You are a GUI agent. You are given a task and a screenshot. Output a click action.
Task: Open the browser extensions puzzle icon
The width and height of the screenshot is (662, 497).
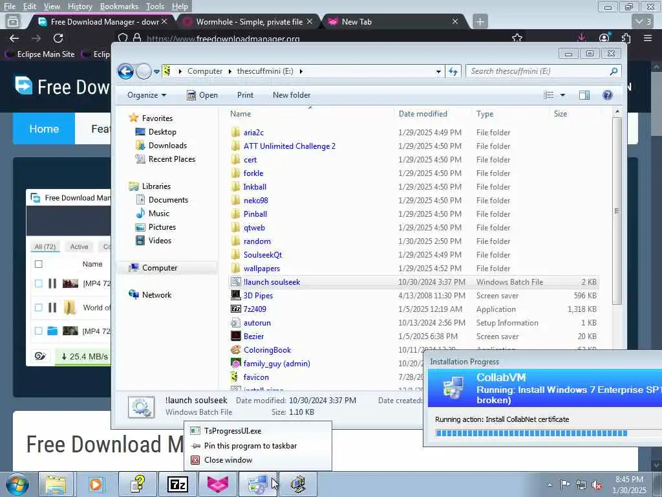coord(626,38)
